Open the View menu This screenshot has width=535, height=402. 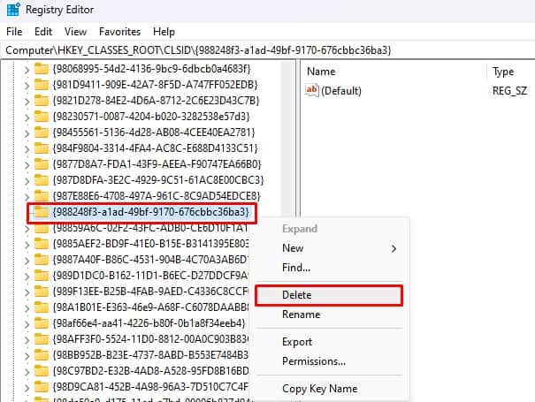coord(75,32)
